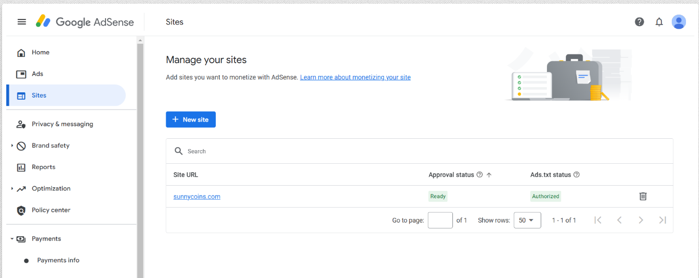Click the Home house icon

point(21,53)
